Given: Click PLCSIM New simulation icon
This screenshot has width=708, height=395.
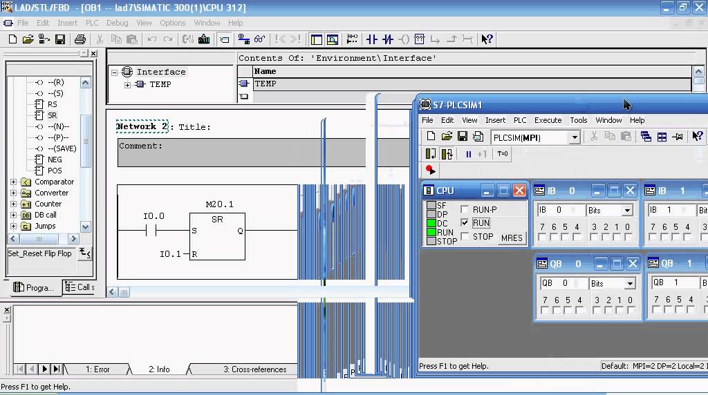Looking at the screenshot, I should coord(431,136).
